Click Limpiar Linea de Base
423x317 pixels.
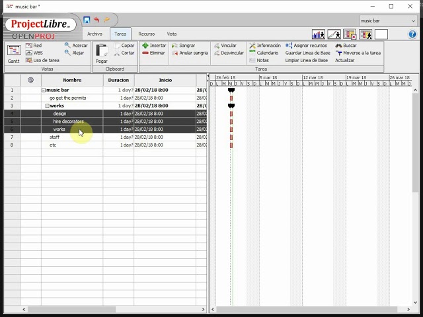coord(307,60)
